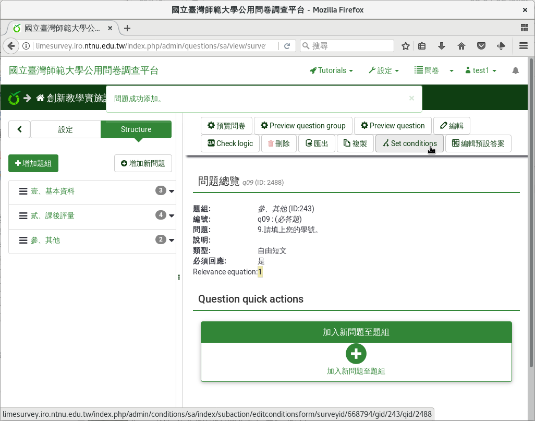The height and width of the screenshot is (421, 535).
Task: Go to Firefox home icon
Action: point(461,46)
